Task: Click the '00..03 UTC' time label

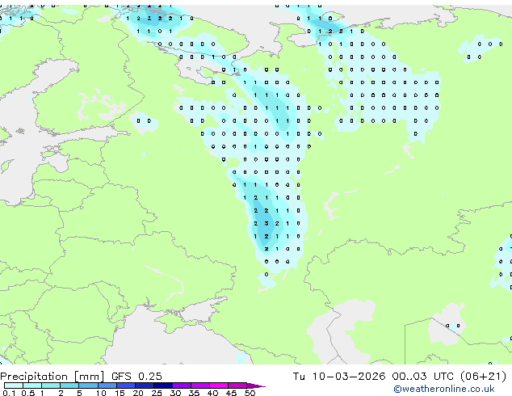Action: [x=423, y=376]
